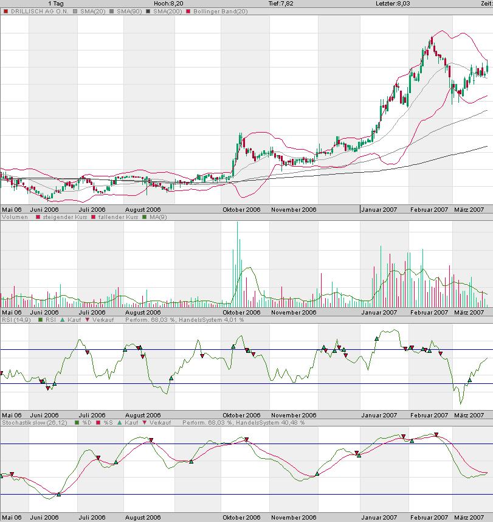Click 'November 2006' axis label below volume chart

(x=294, y=313)
